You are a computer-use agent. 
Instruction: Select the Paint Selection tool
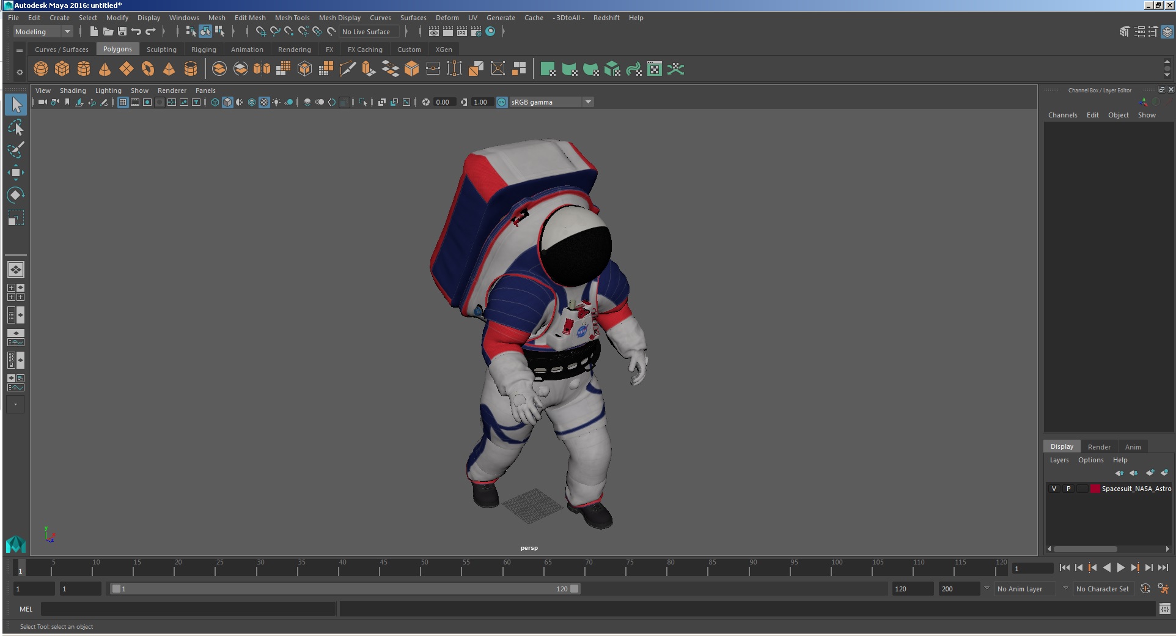16,150
